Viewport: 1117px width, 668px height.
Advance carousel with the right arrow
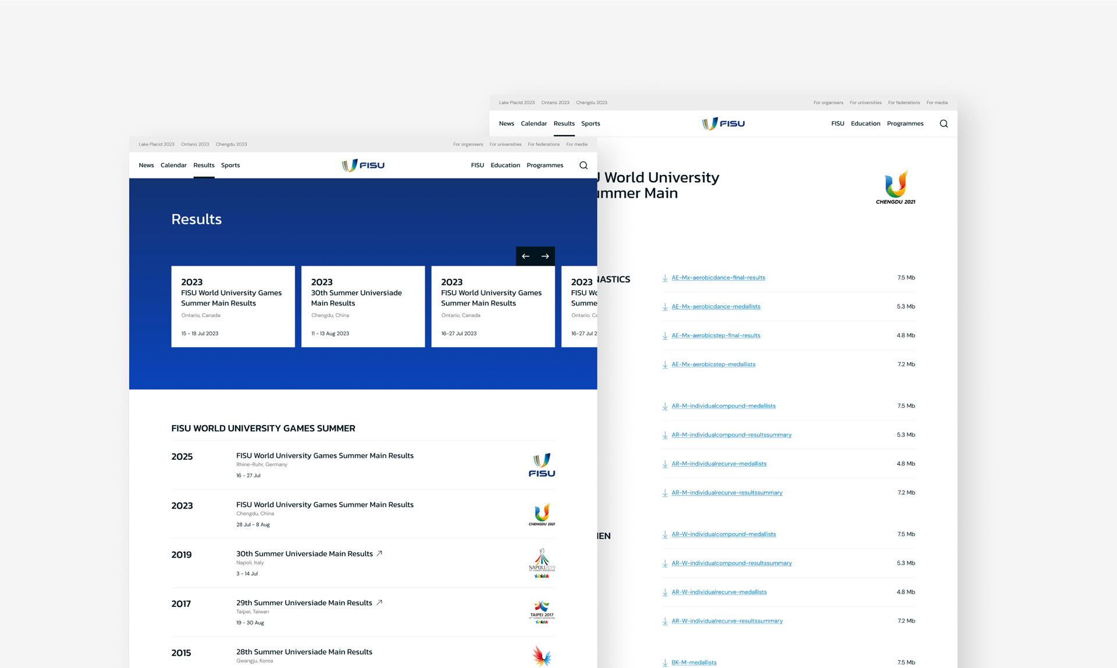[x=545, y=256]
